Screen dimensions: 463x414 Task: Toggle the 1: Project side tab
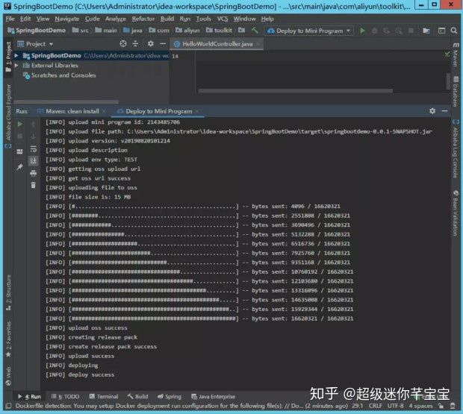click(x=8, y=57)
